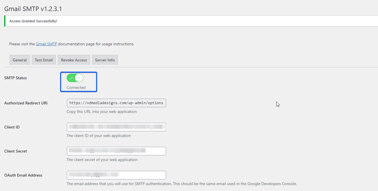Open the General tab

pos(20,60)
